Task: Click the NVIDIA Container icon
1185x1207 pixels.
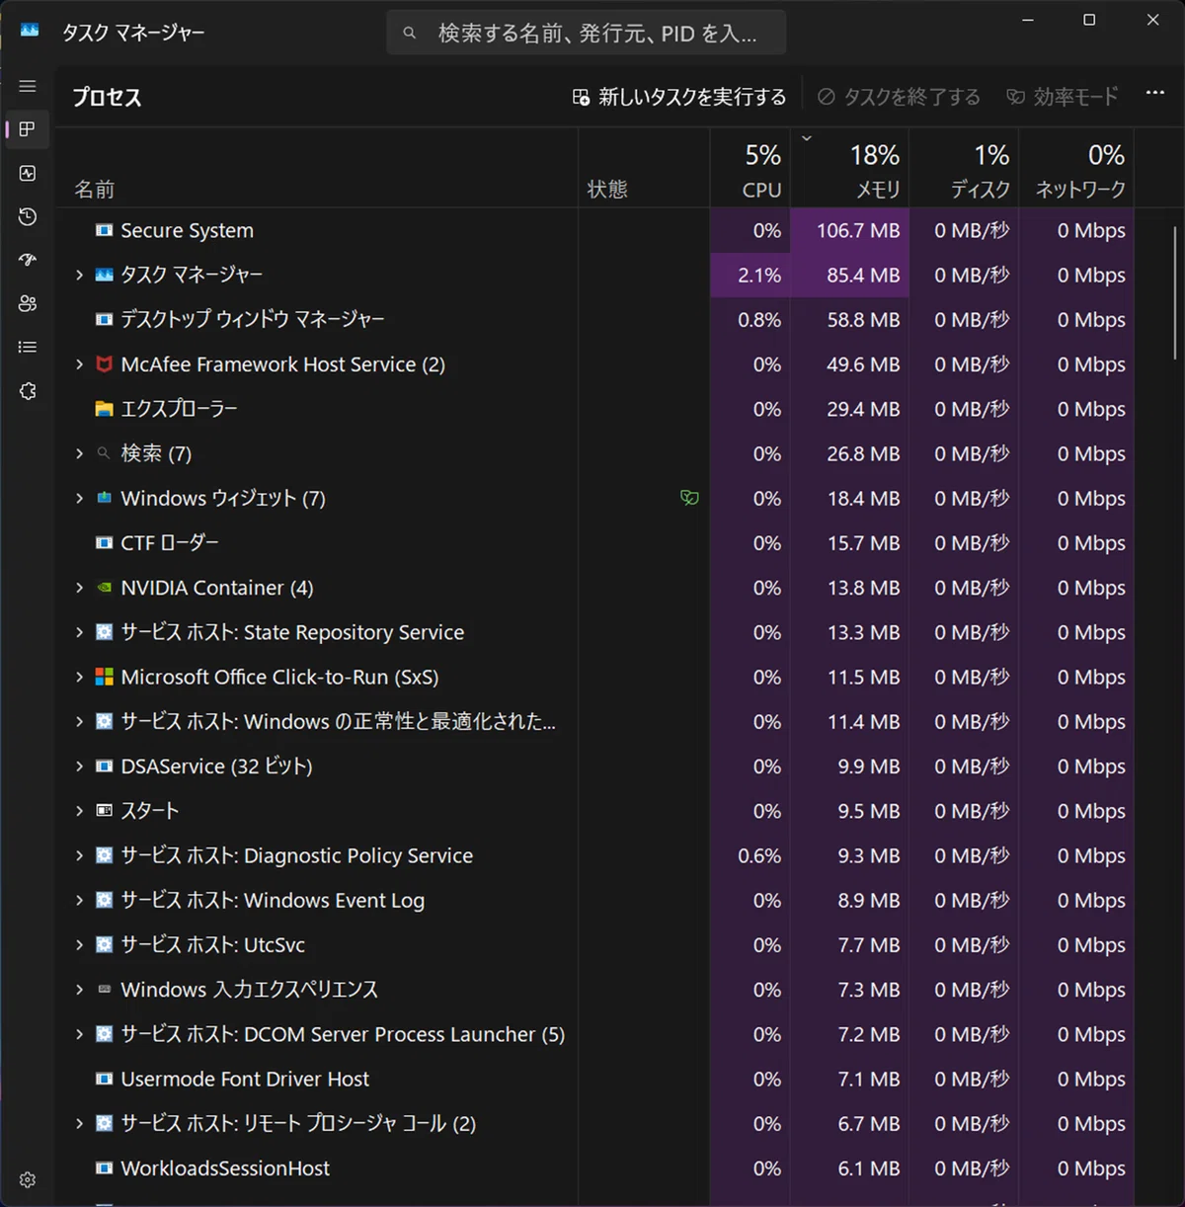Action: [104, 588]
